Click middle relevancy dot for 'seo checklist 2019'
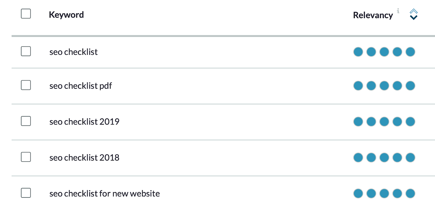Screen dimensions: 435x211 [x=384, y=122]
